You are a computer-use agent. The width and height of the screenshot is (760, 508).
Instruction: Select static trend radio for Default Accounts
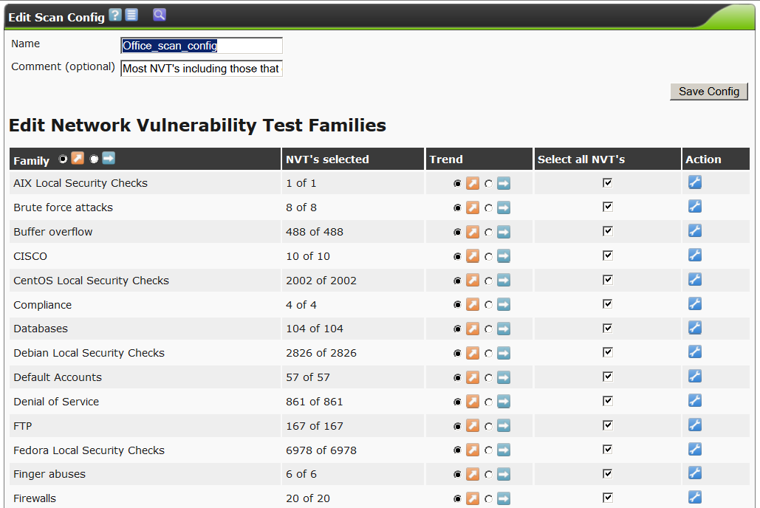point(488,377)
